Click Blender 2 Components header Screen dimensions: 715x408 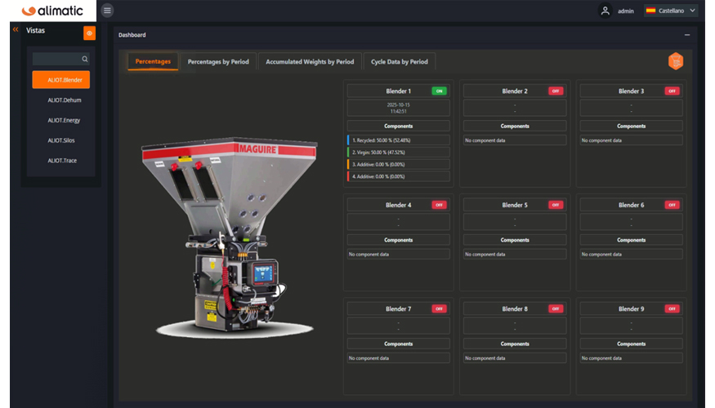point(515,126)
